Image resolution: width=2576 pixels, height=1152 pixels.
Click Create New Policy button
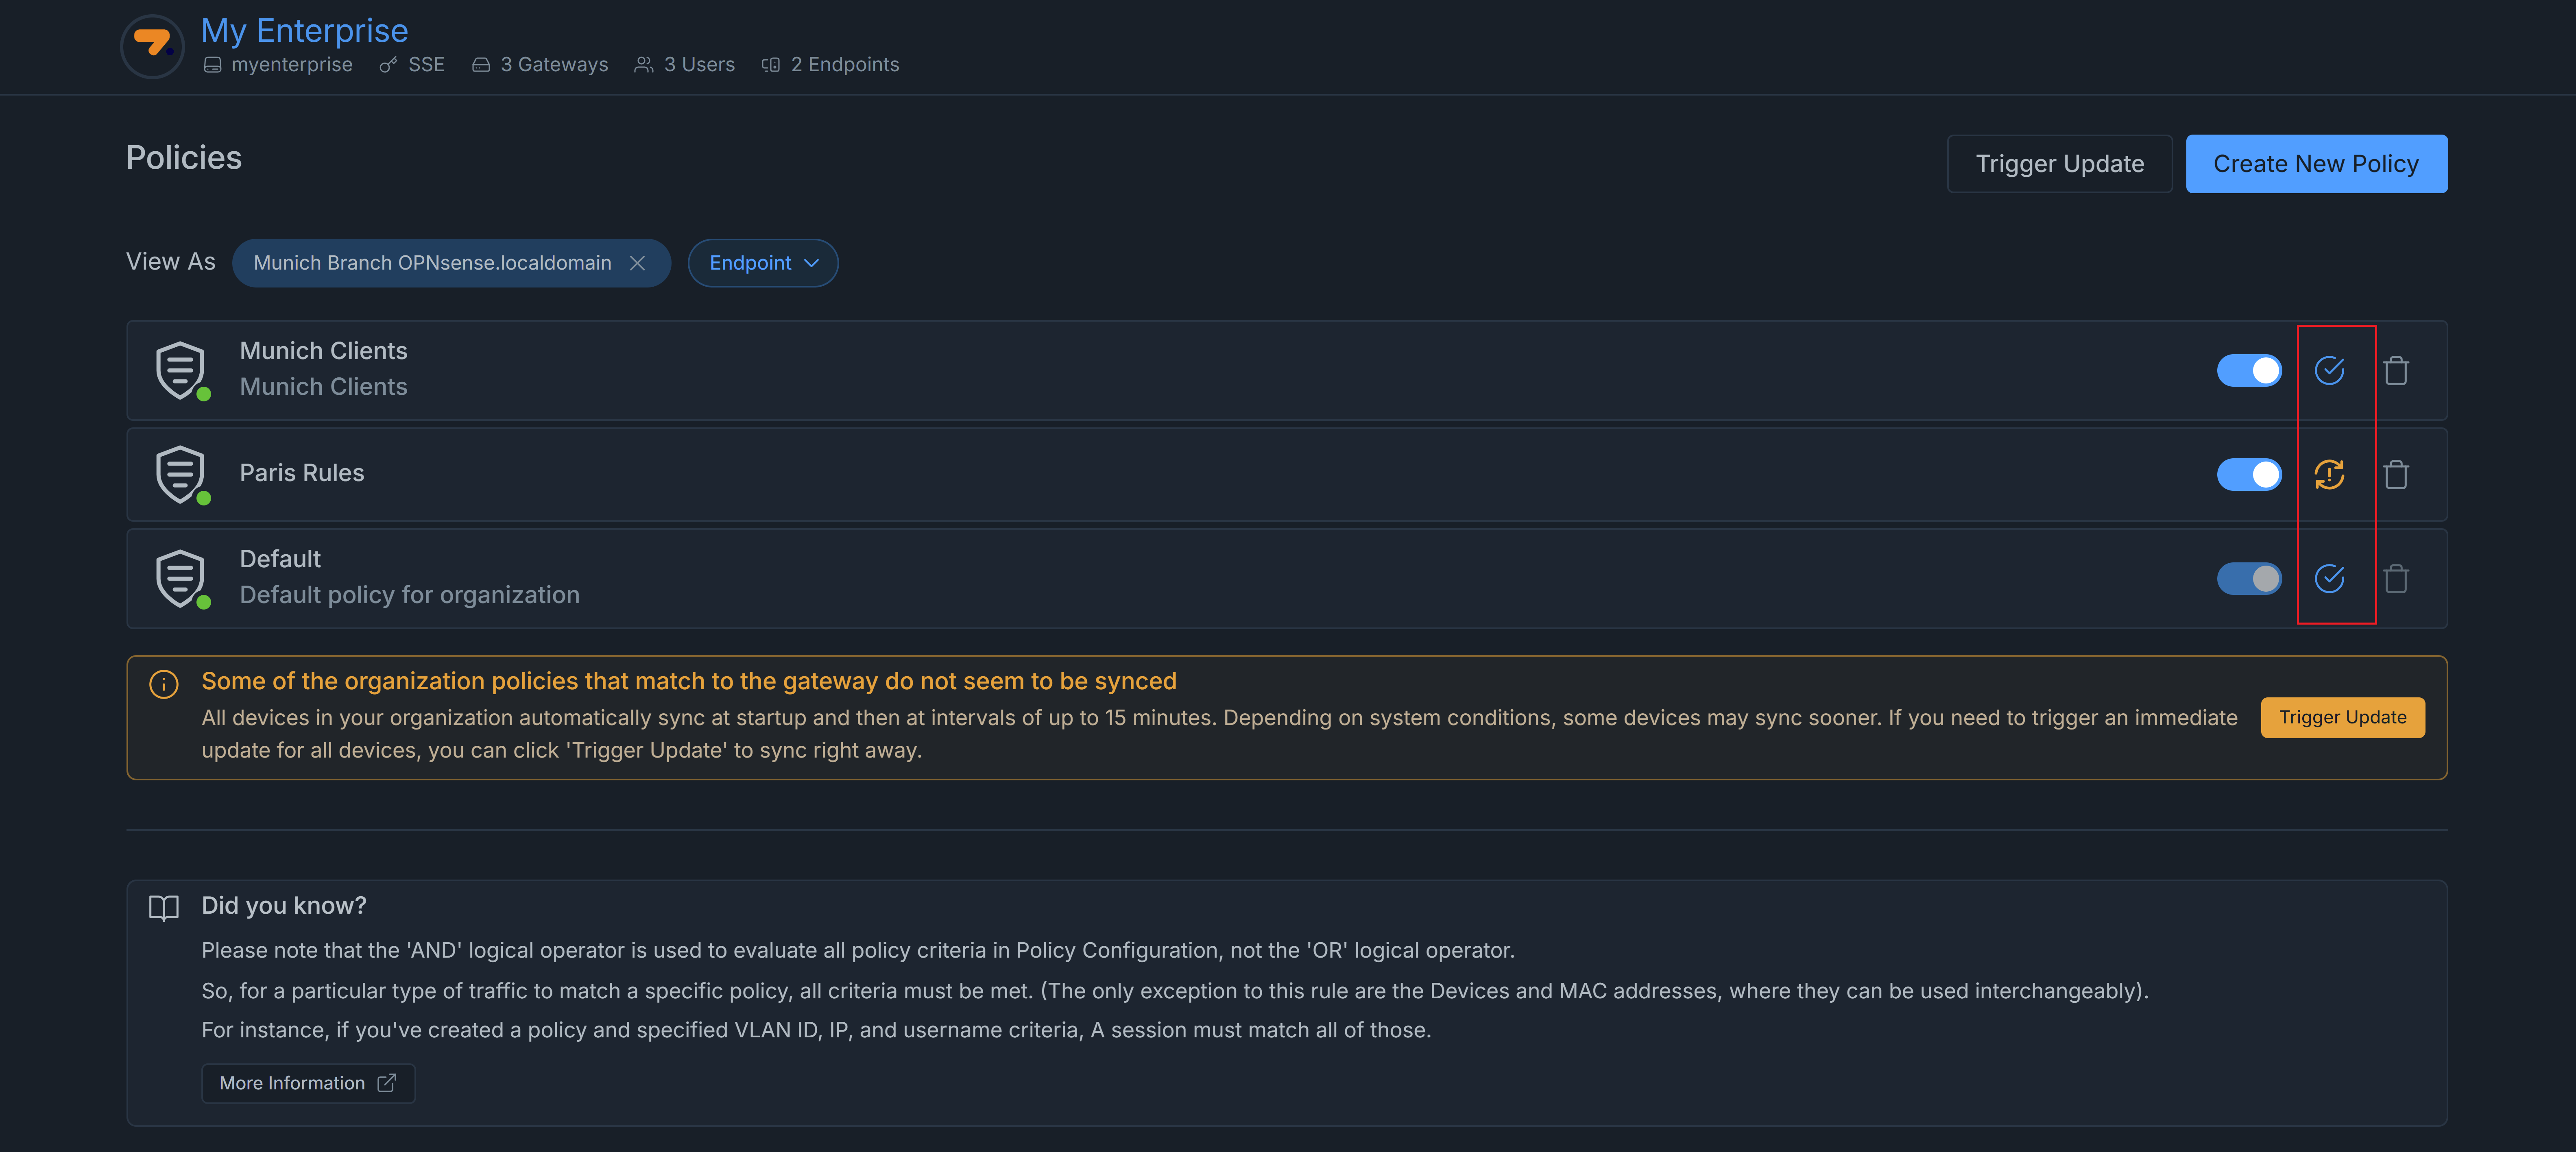click(2316, 164)
